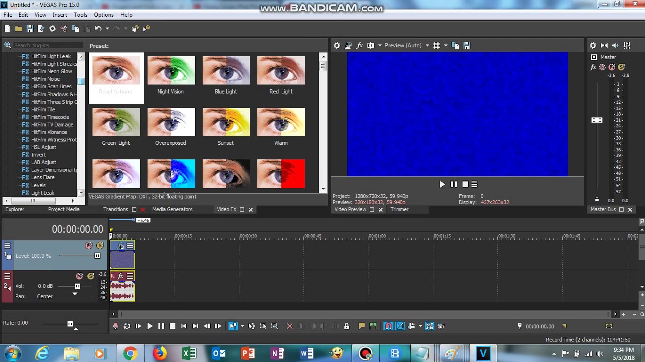The height and width of the screenshot is (362, 645).
Task: Open the File menu
Action: [x=8, y=15]
